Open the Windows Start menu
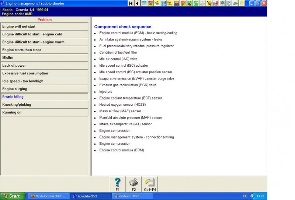295x200 pixels. pos(13,196)
